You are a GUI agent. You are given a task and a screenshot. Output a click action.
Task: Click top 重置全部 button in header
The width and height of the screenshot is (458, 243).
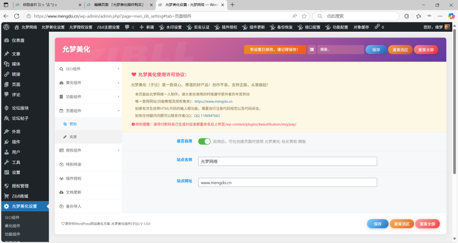[426, 50]
